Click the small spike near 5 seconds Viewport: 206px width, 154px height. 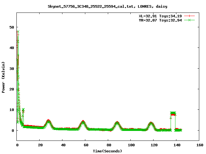tap(23, 111)
